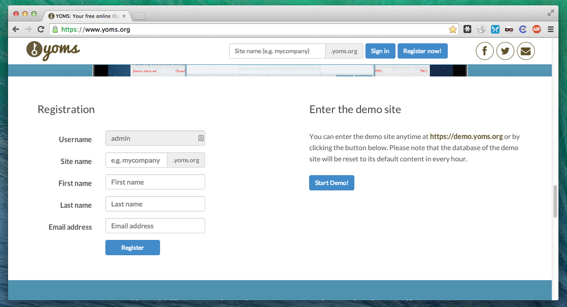Click the Username field containing admin
Screen dimensions: 567x307
click(x=155, y=138)
